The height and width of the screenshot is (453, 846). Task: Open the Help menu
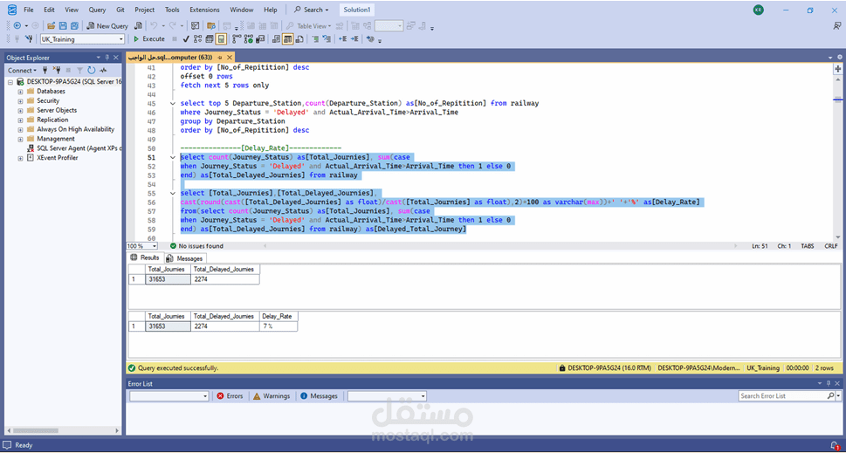click(x=271, y=10)
